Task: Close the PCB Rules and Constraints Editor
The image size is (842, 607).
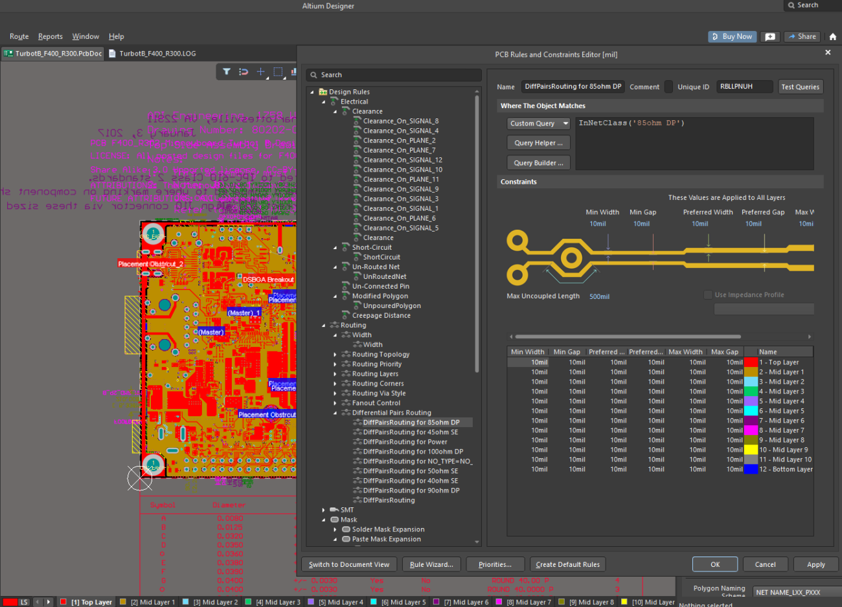Action: [x=828, y=52]
